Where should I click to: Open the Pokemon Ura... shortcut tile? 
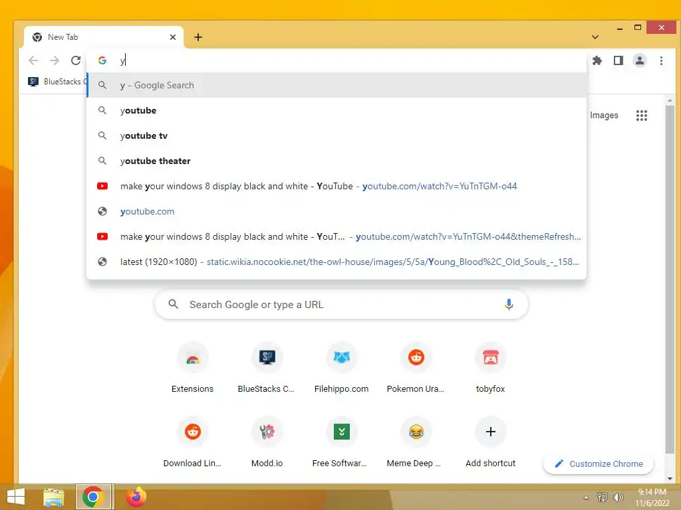tap(416, 368)
